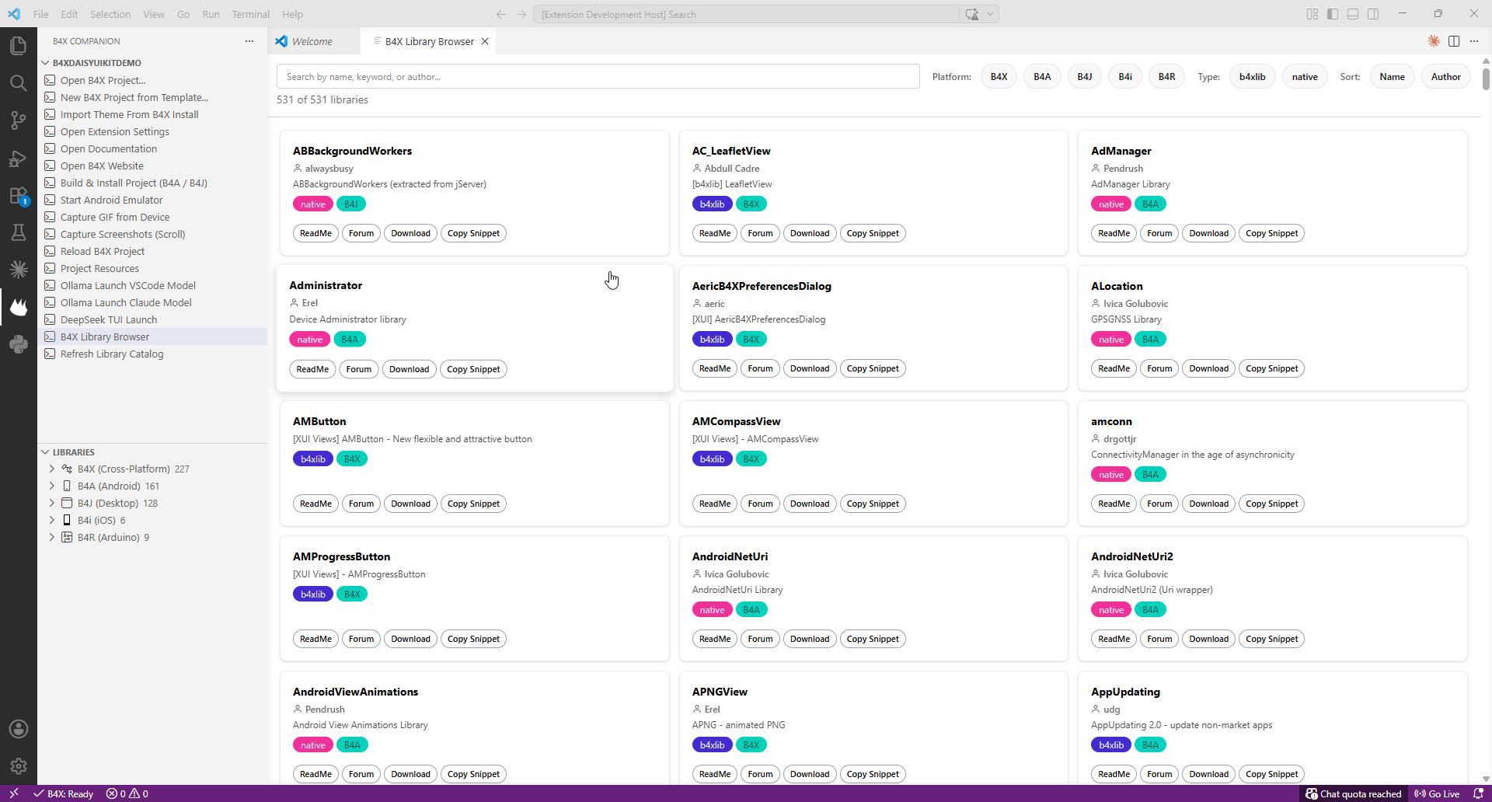Screen dimensions: 1492x802
Task: Open the Terminal menu
Action: click(x=251, y=14)
